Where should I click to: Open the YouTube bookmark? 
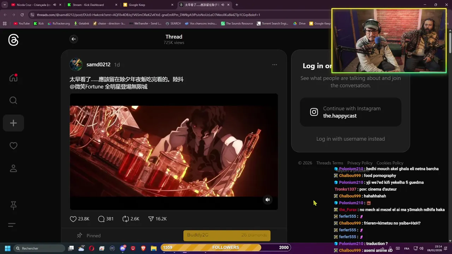pos(22,24)
